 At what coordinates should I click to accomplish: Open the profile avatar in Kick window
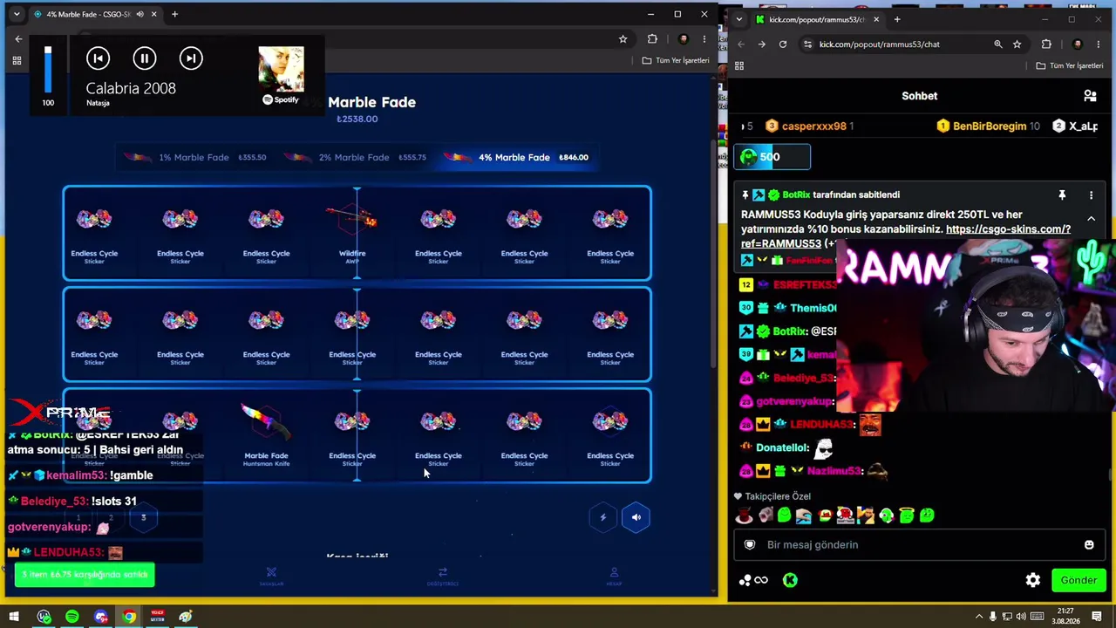[x=1078, y=44]
